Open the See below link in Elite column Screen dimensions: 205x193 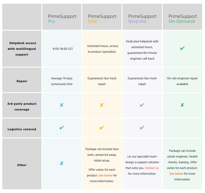(106, 176)
